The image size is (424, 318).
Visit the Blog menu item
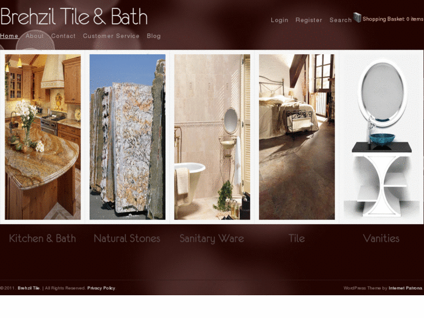pyautogui.click(x=154, y=36)
